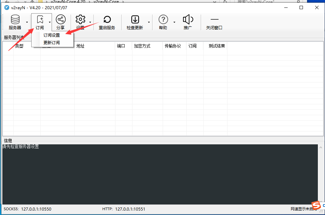
Task: Expand the 订阅 dropdown arrow
Action: 50,22
